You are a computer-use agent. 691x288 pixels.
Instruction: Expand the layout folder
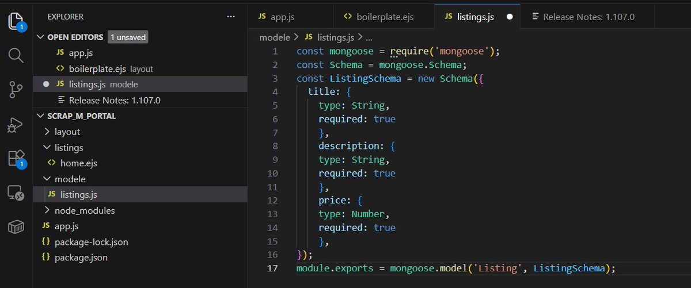[x=47, y=132]
